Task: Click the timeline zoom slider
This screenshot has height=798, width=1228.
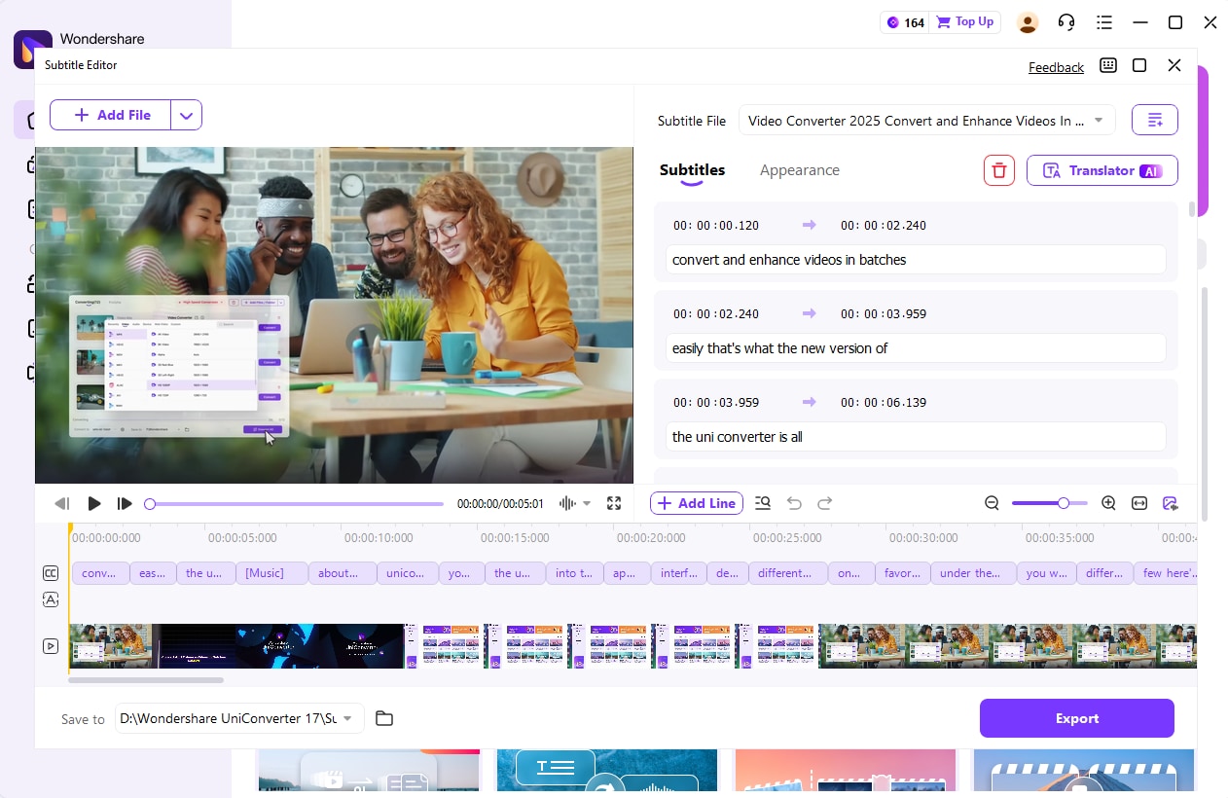Action: point(1050,503)
